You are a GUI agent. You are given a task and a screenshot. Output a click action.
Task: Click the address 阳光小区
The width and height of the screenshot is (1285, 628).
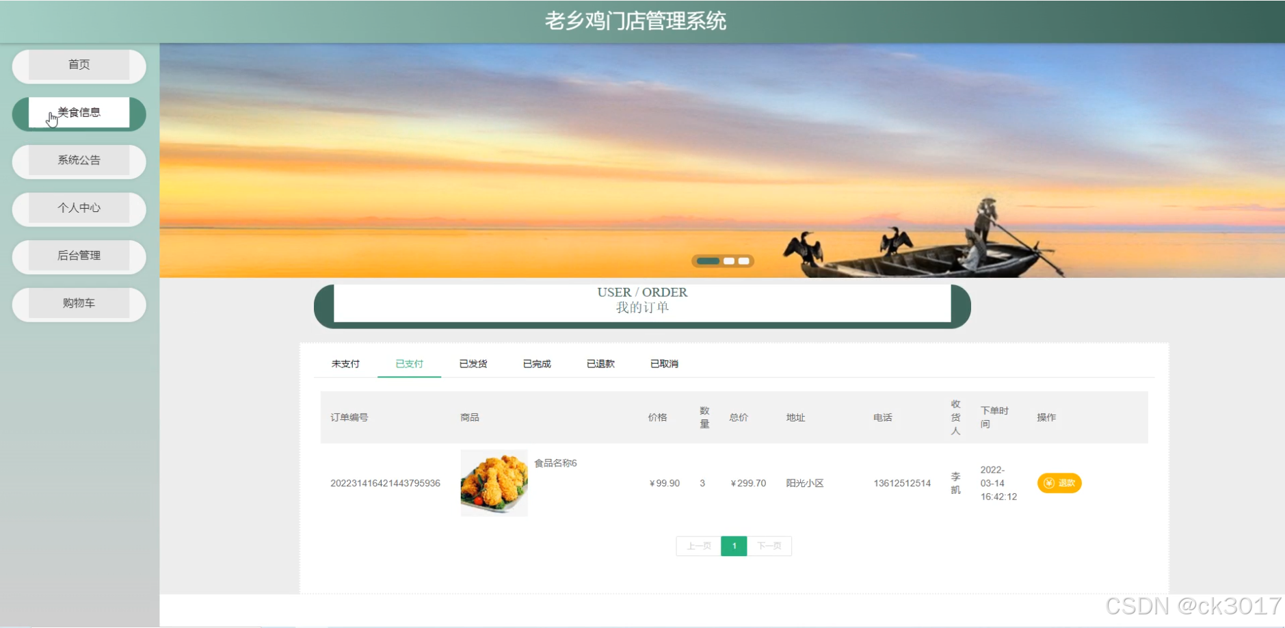pos(805,483)
